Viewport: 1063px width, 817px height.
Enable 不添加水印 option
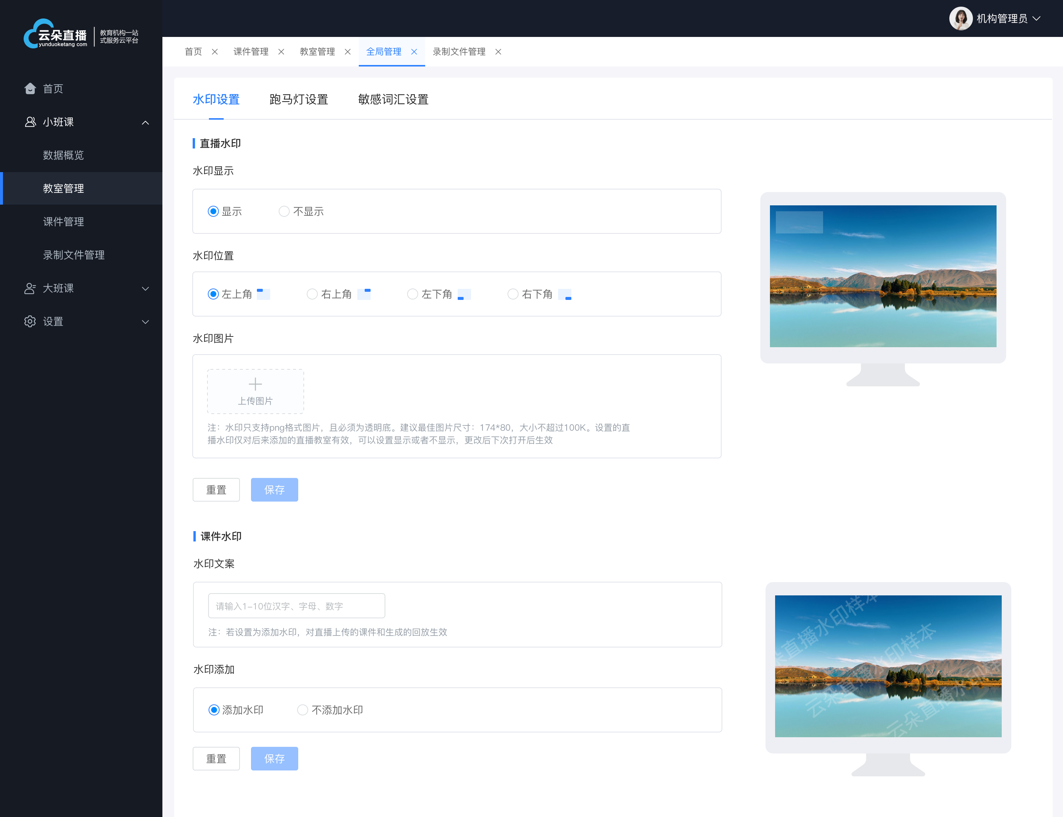pos(303,710)
